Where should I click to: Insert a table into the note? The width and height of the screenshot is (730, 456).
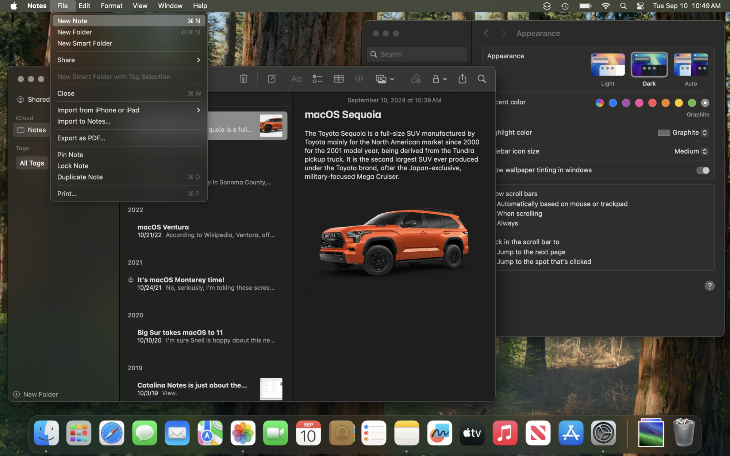338,79
